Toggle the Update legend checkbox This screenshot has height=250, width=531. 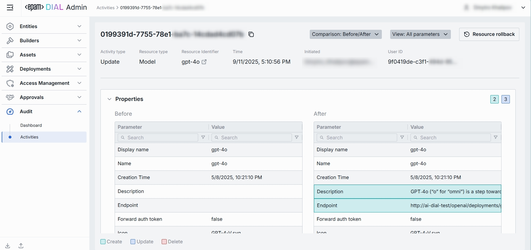coord(133,242)
